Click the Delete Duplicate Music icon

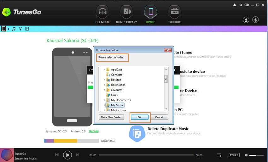tap(137, 134)
